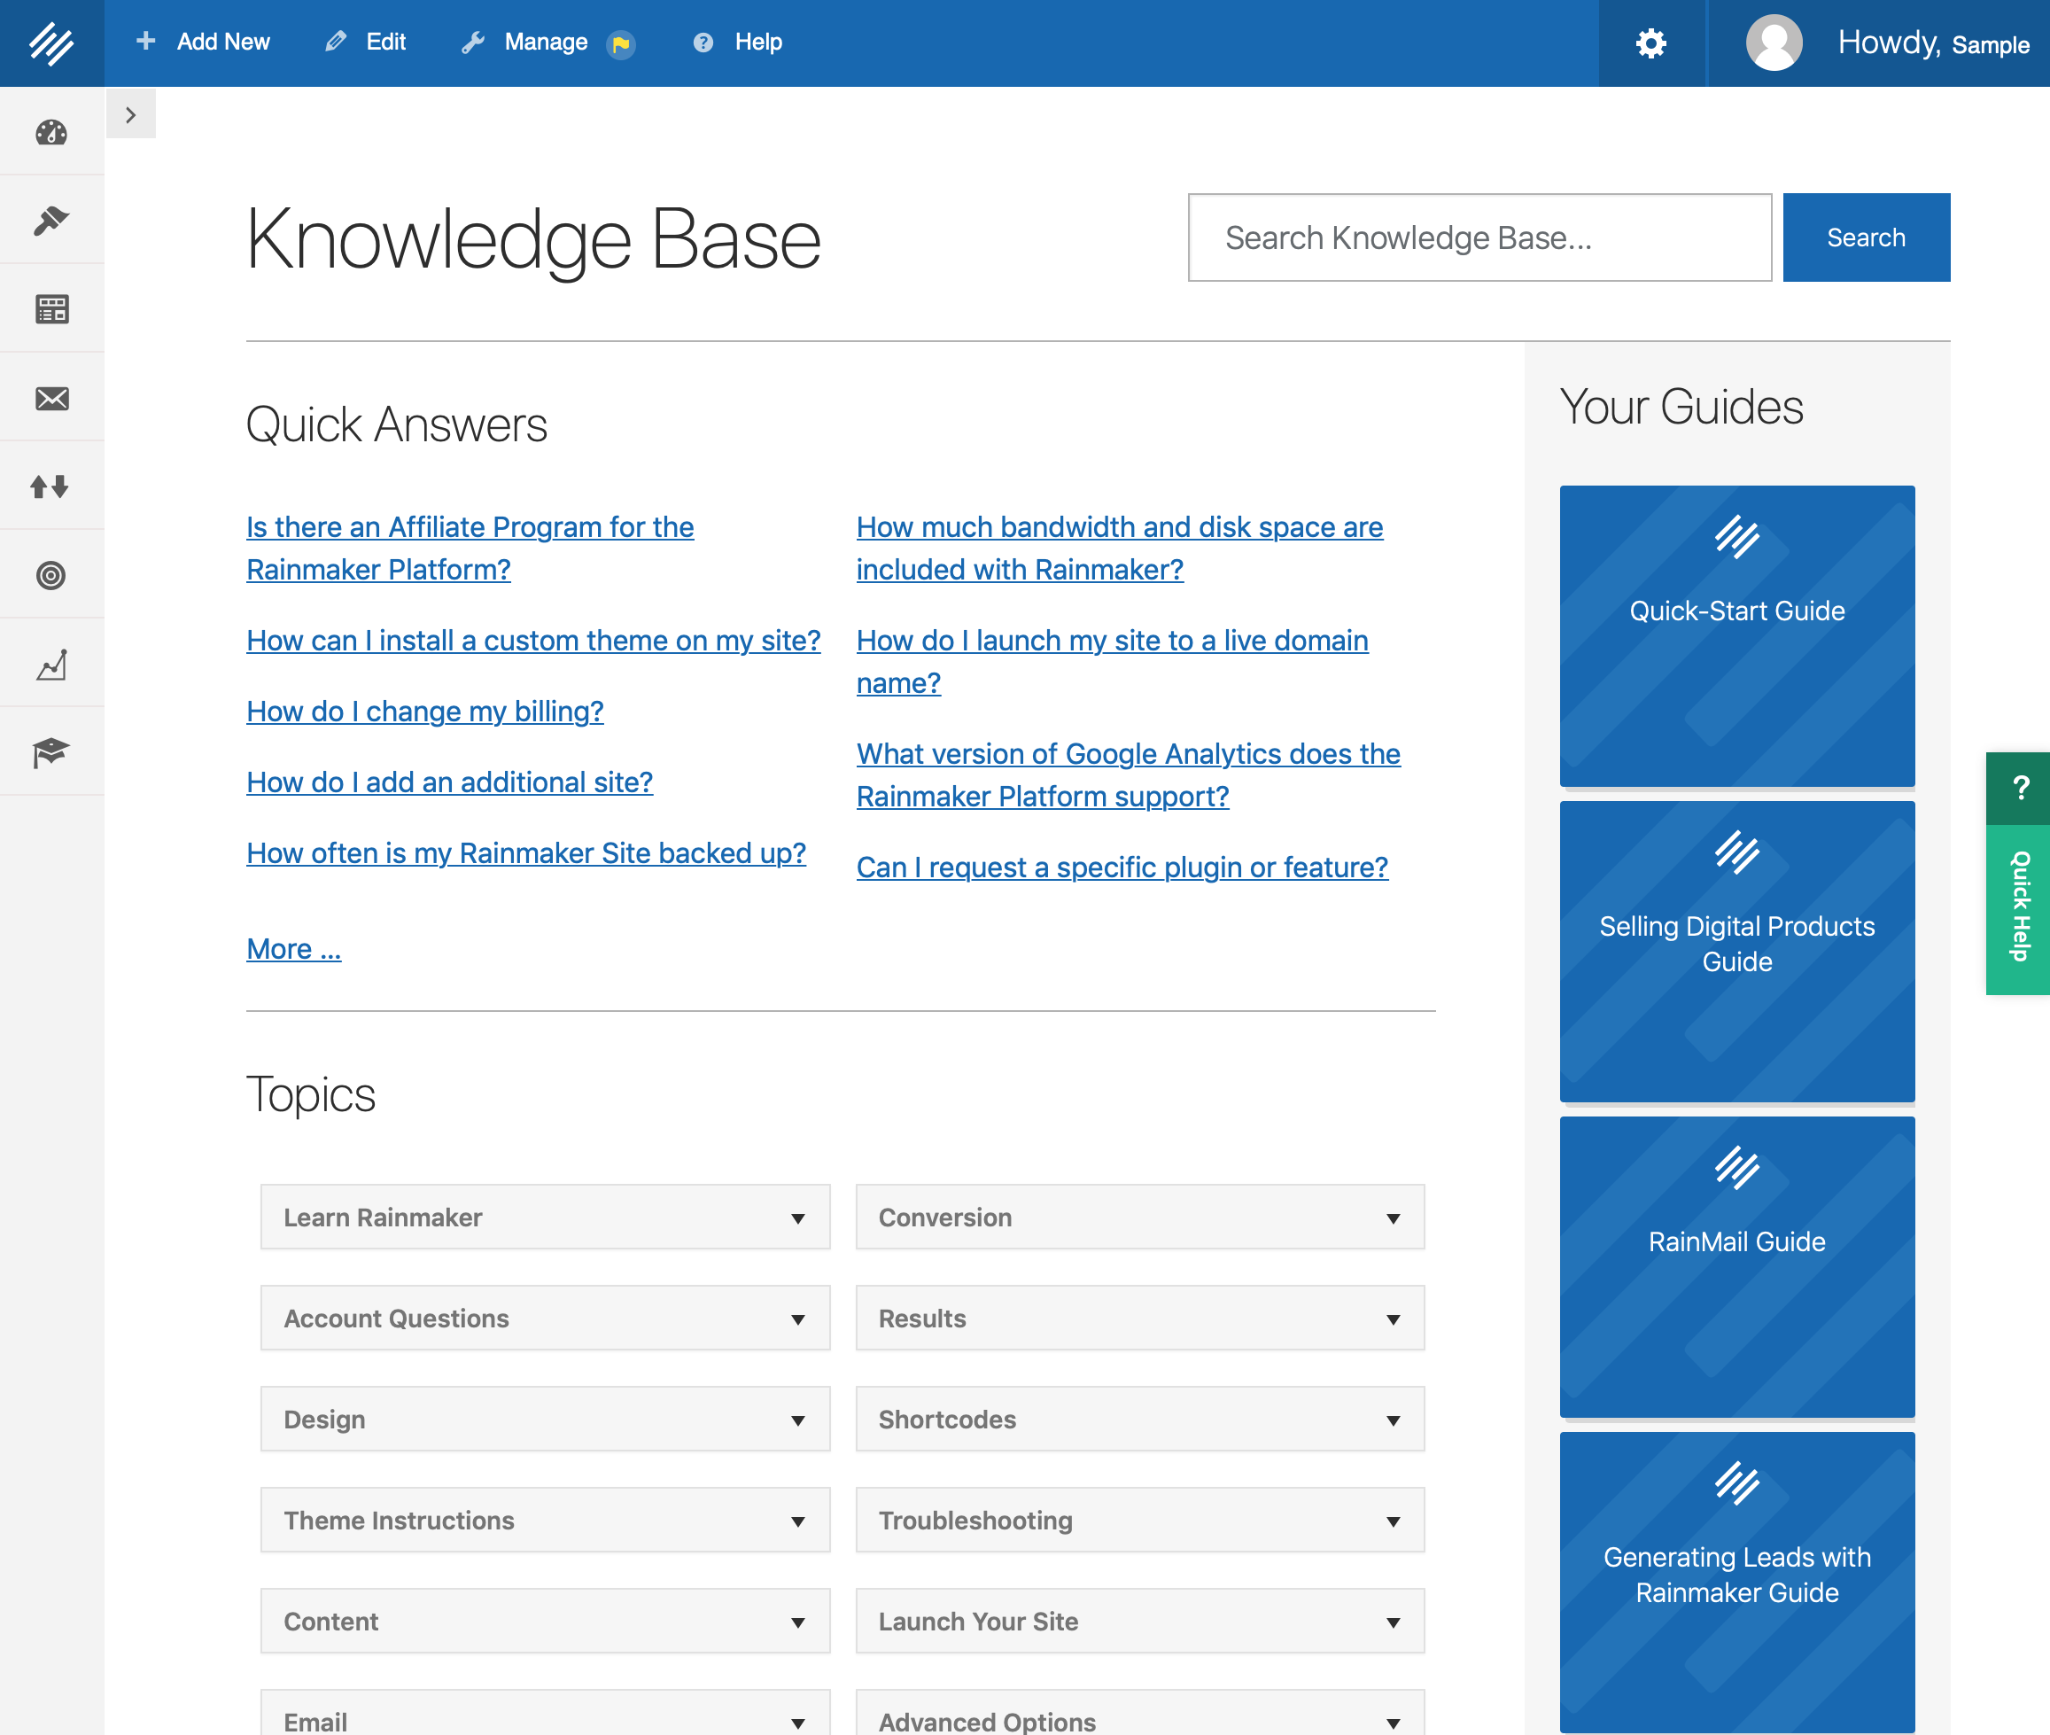Open the vertical Quick Help tab
The height and width of the screenshot is (1735, 2050).
pyautogui.click(x=2020, y=908)
